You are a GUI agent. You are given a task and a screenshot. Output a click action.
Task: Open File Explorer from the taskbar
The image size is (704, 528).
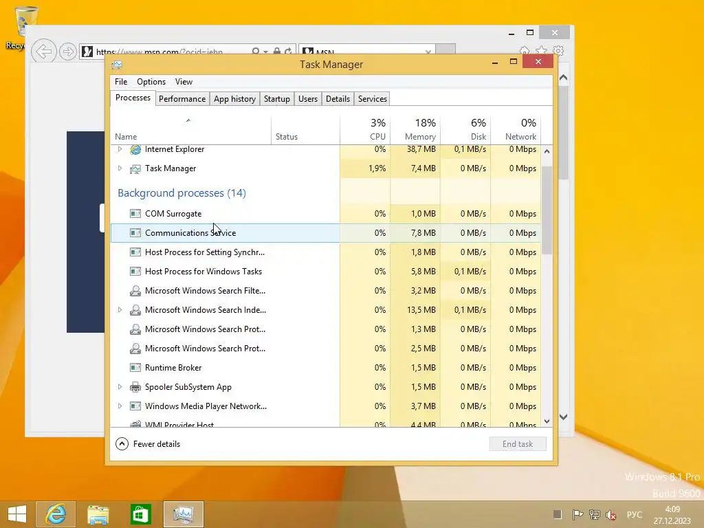[x=98, y=514]
